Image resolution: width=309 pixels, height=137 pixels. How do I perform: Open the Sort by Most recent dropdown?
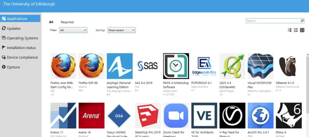tap(122, 30)
